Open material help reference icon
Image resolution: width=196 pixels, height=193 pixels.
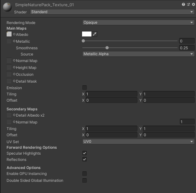(183, 4)
